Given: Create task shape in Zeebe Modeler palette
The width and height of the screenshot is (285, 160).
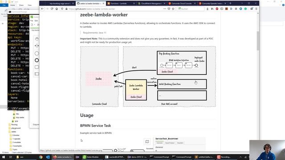Looking at the screenshot, I should coord(37,67).
